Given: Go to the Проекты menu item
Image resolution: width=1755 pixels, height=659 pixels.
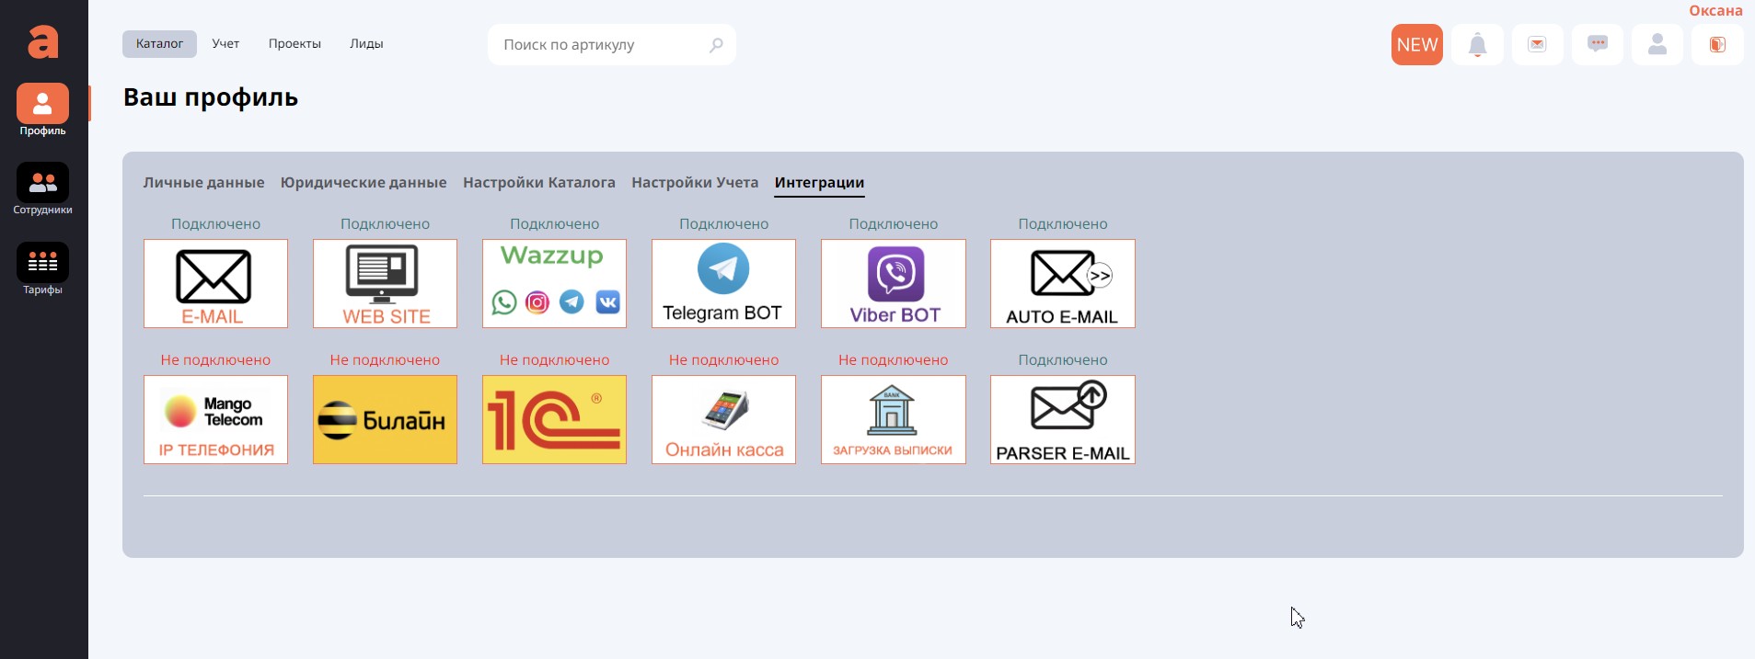Looking at the screenshot, I should point(294,44).
